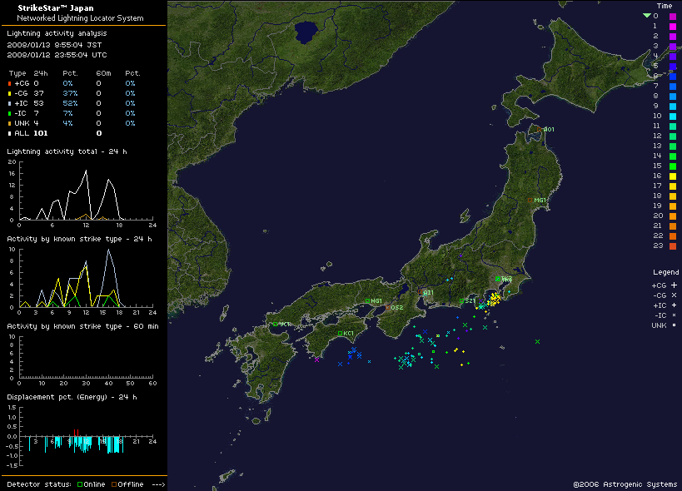Select the AI1 detector station
The width and height of the screenshot is (682, 491).
(x=421, y=293)
